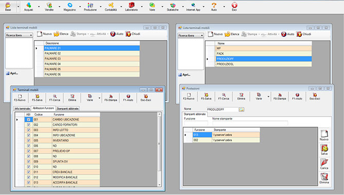Image resolution: width=344 pixels, height=195 pixels.
Task: Toggle the INVENTARIO checkbox for code 005
Action: pos(28,141)
